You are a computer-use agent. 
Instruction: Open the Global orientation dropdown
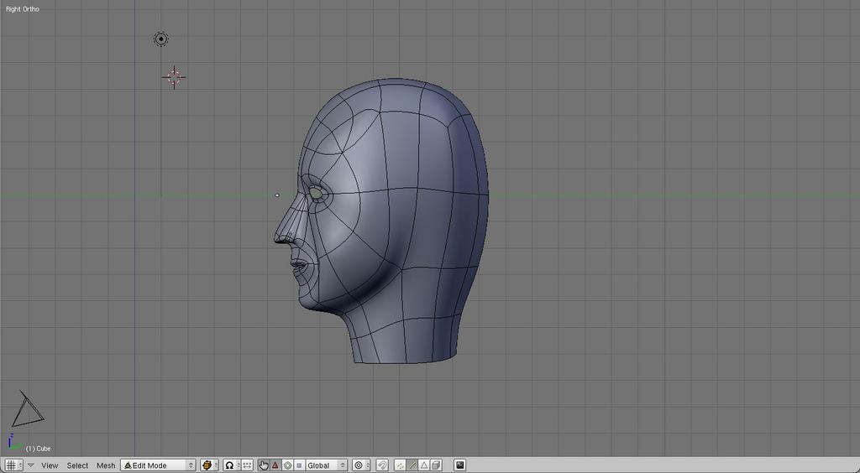click(326, 465)
